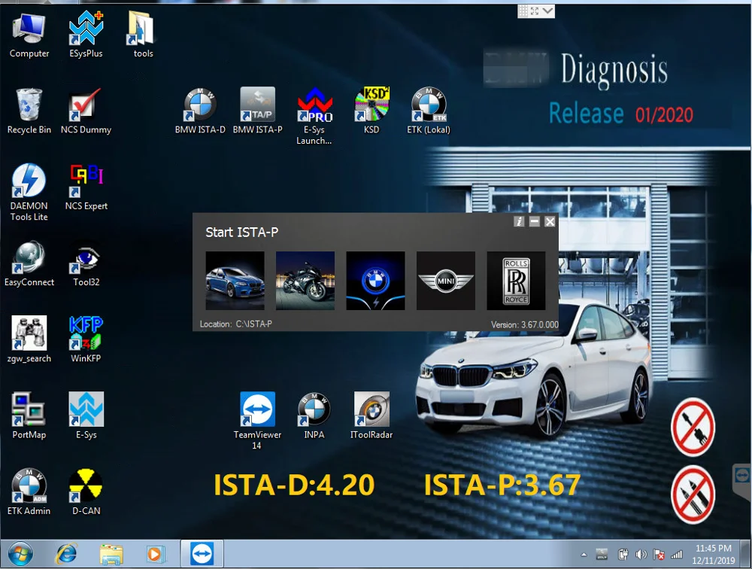Select DAEMON Tools Lite icon
Image resolution: width=752 pixels, height=569 pixels.
(29, 192)
